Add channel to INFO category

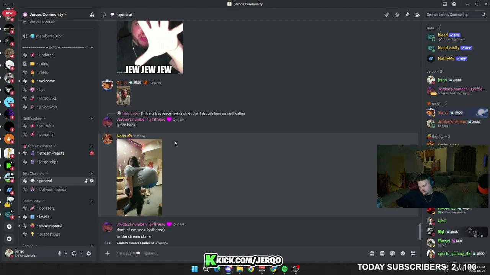(91, 48)
